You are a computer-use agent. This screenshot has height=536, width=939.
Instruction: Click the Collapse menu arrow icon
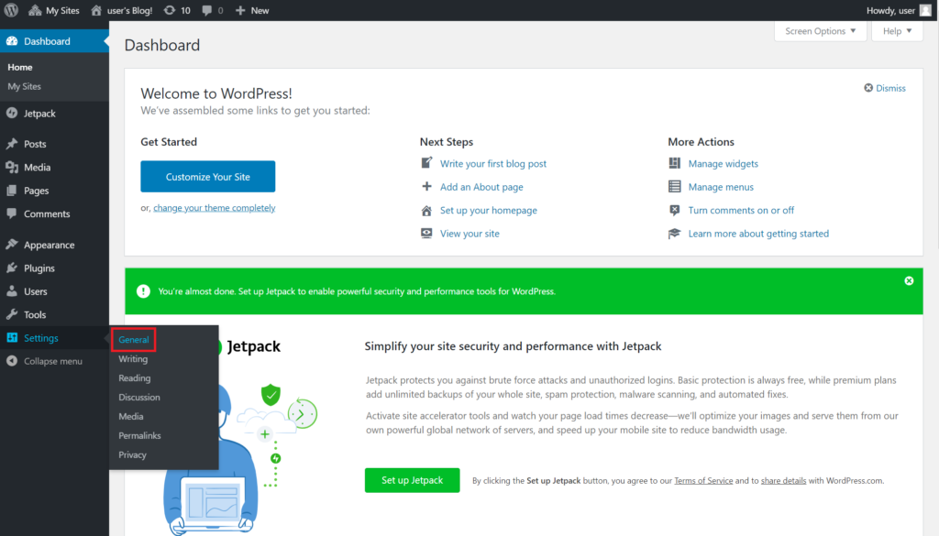click(12, 361)
